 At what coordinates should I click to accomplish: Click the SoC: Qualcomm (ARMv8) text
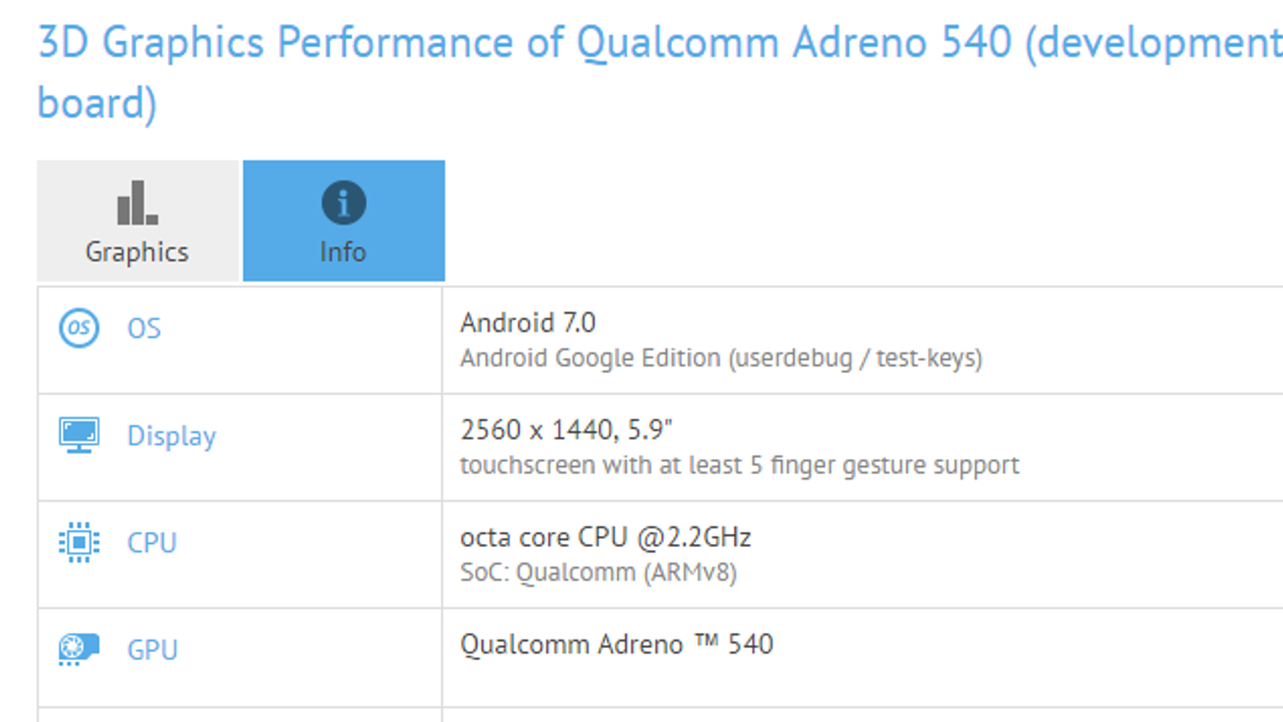pyautogui.click(x=598, y=573)
